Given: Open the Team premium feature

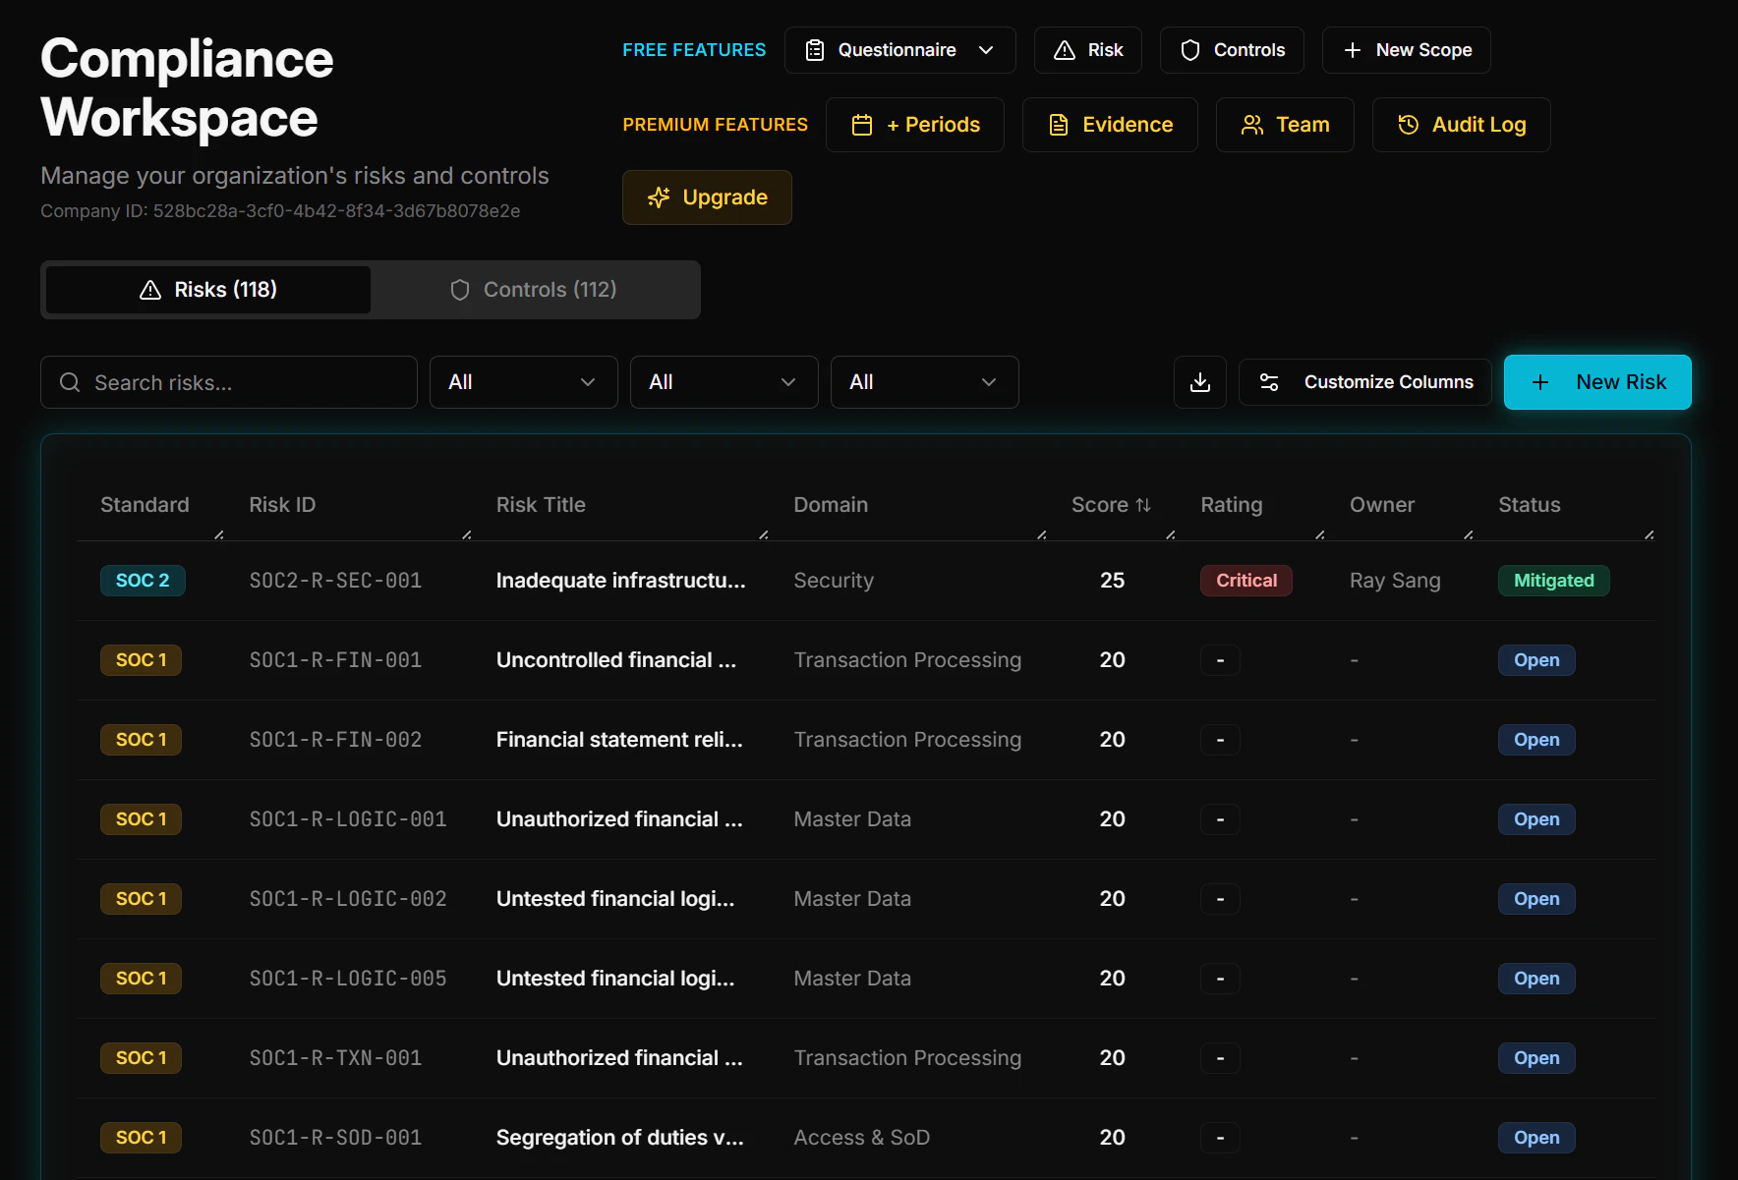Looking at the screenshot, I should 1285,125.
